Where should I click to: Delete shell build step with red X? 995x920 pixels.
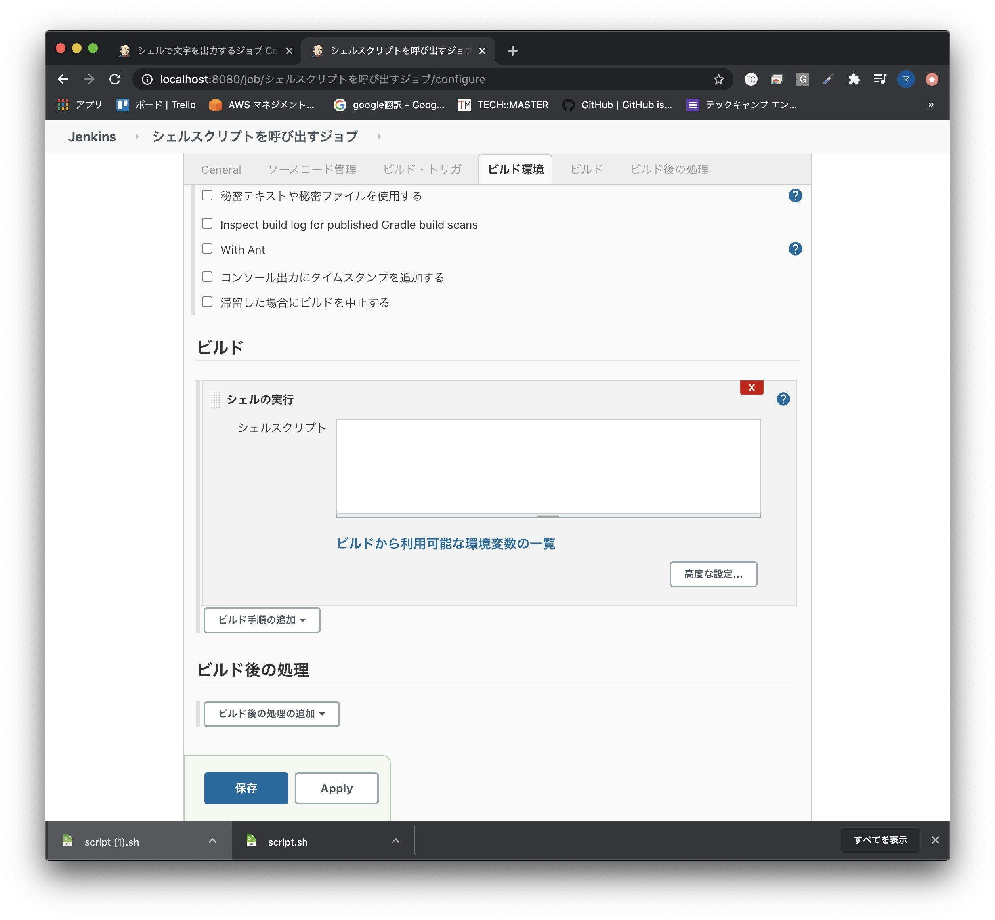coord(751,388)
